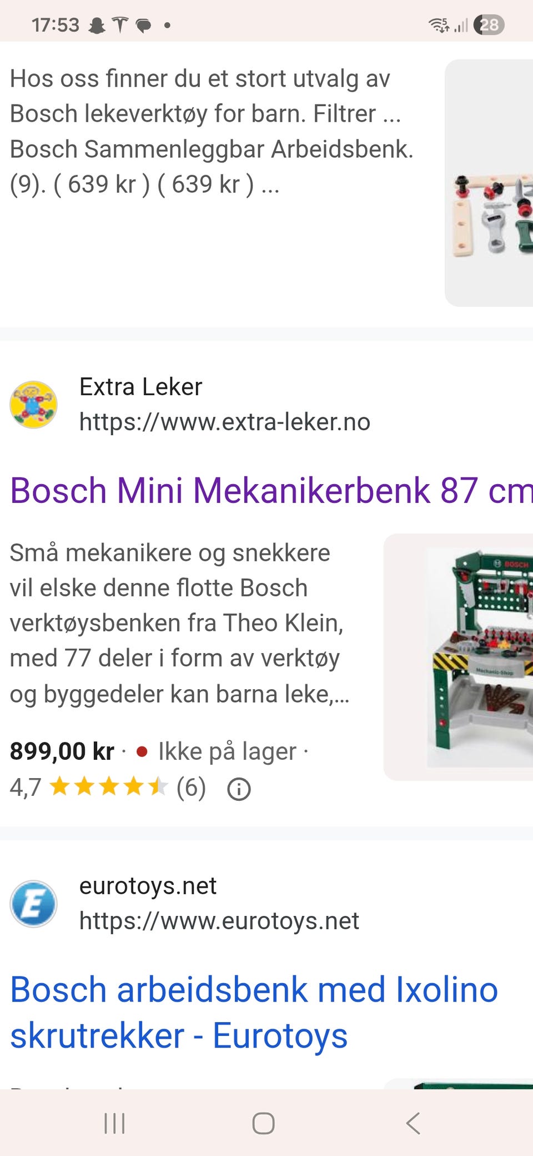Tap the Wi-Fi status icon
The image size is (533, 1156).
pyautogui.click(x=439, y=25)
